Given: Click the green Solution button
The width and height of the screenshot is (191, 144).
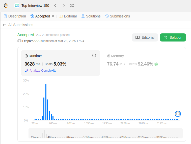Looking at the screenshot, I should [x=173, y=37].
